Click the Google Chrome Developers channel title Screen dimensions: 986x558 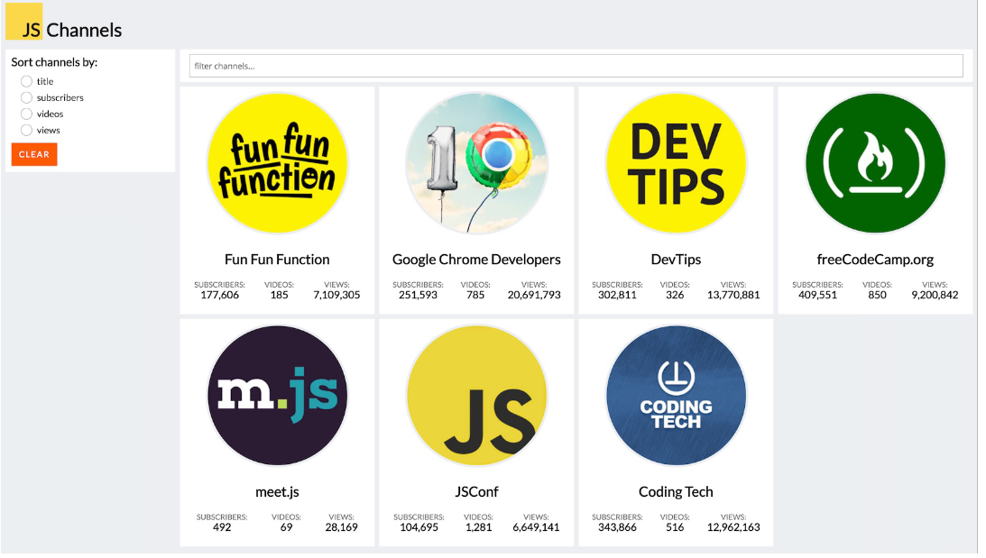tap(476, 260)
